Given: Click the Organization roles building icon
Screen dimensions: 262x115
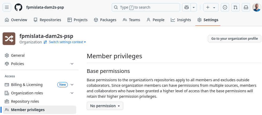Looking at the screenshot, I should coord(7,93).
